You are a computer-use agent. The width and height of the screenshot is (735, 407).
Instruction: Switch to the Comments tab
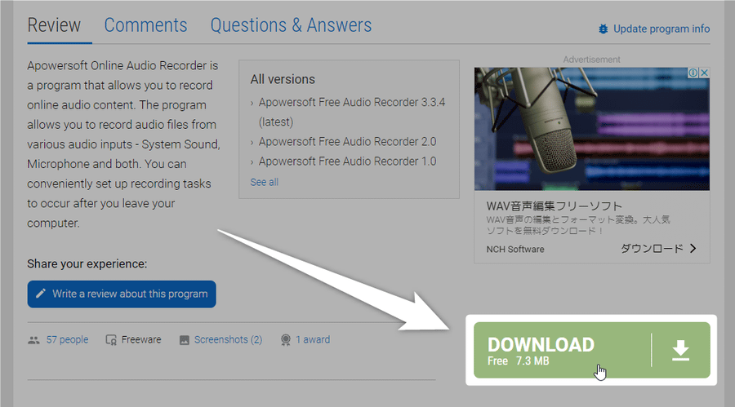coord(145,25)
